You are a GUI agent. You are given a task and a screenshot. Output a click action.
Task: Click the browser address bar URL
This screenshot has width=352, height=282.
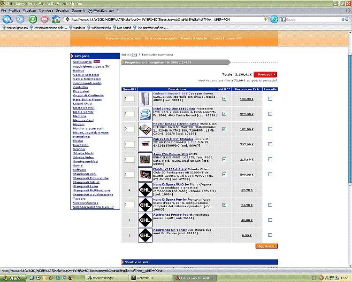[166, 20]
